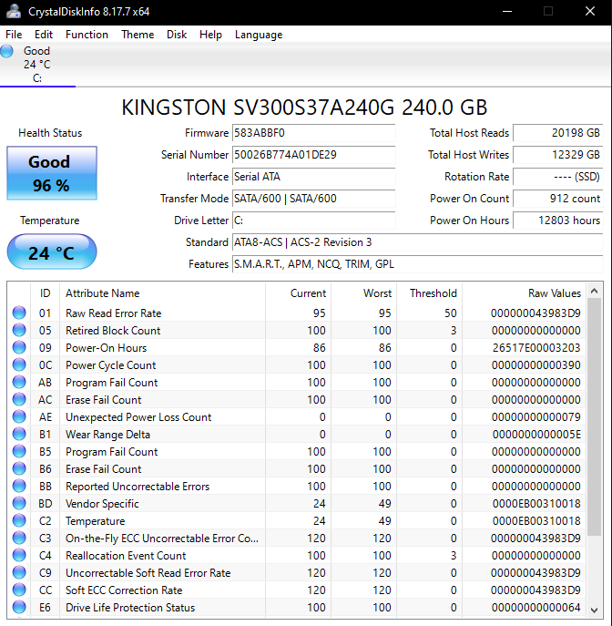This screenshot has width=612, height=626.
Task: Select the Wear Range Delta attribute name
Action: point(107,435)
